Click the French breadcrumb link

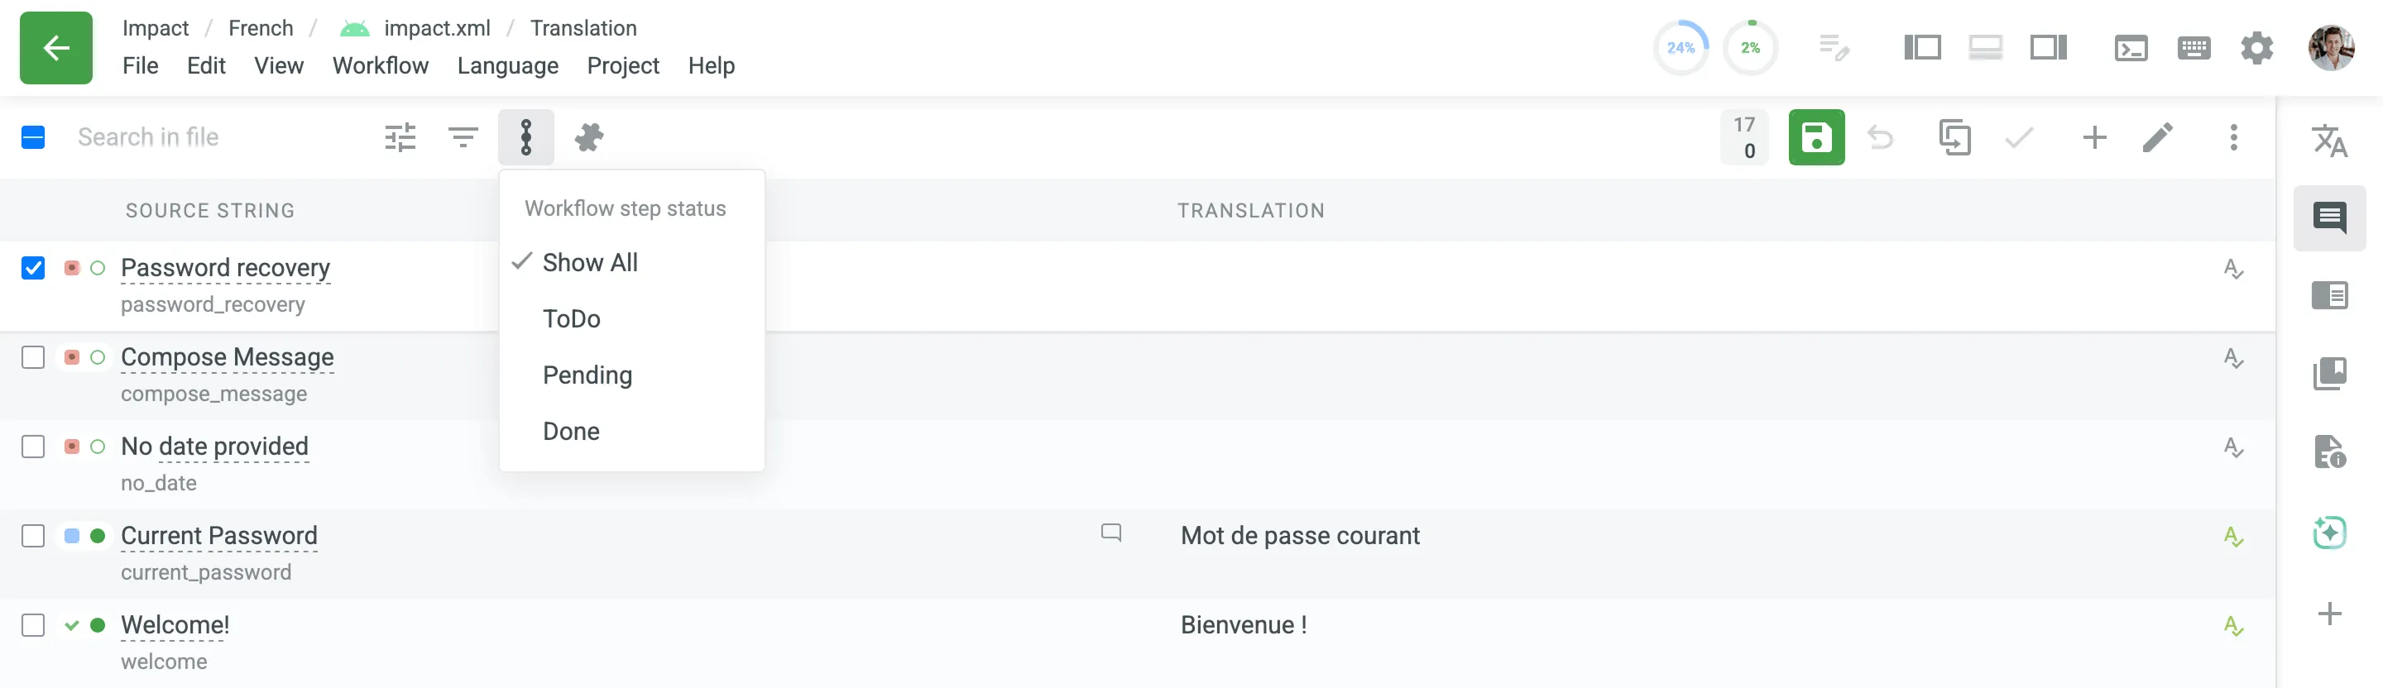(260, 28)
